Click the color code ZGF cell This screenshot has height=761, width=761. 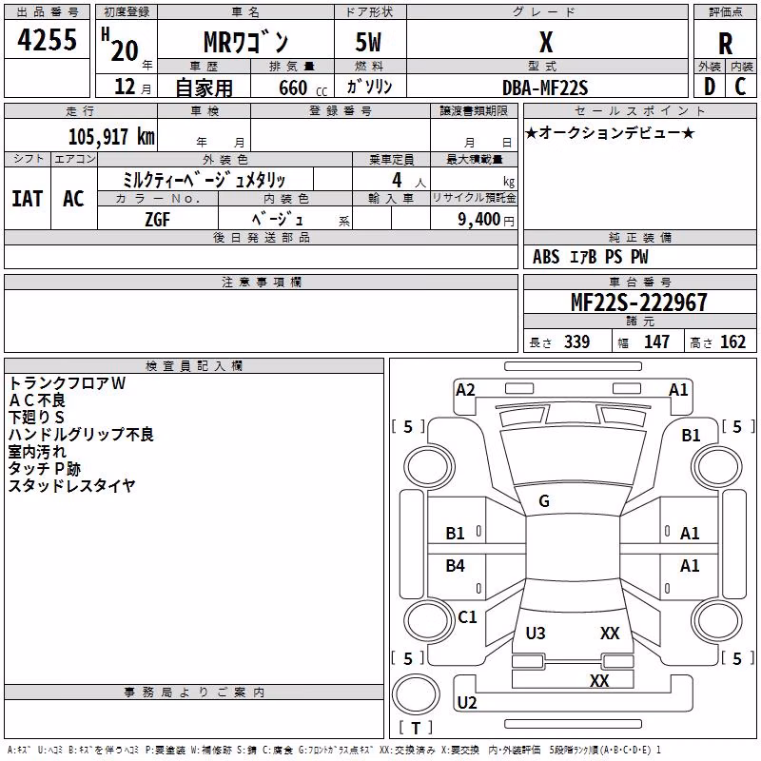(158, 219)
